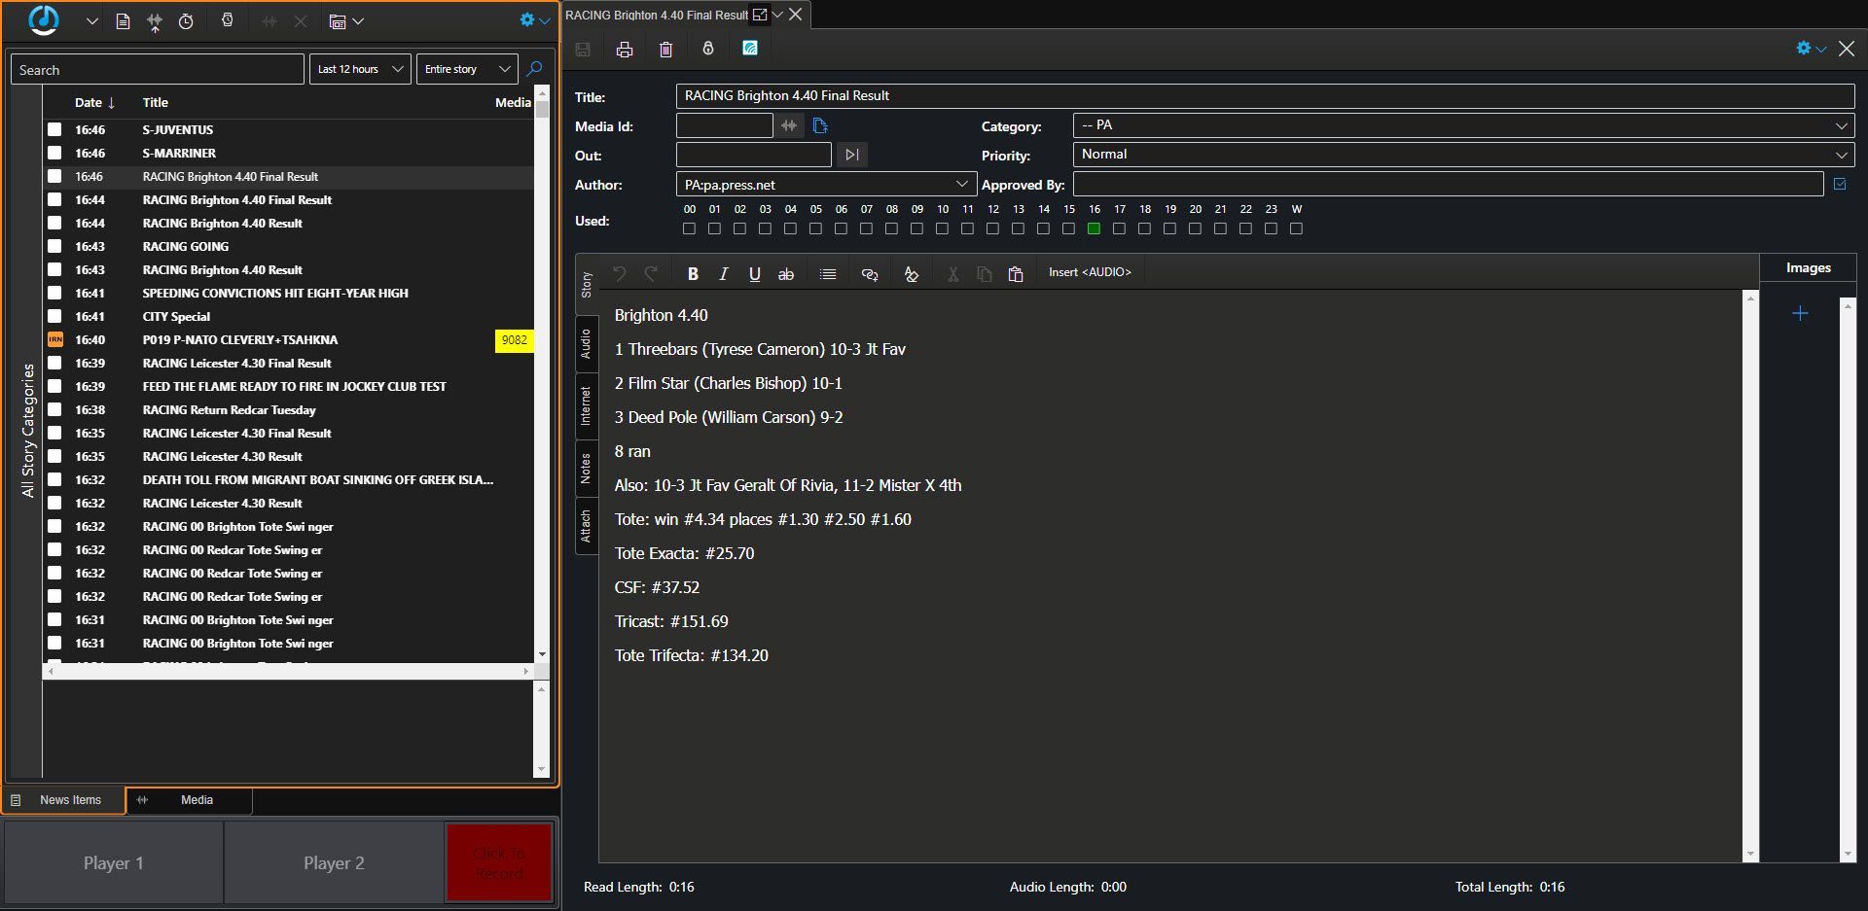1868x911 pixels.
Task: Click the paste clipboard icon
Action: point(1016,274)
